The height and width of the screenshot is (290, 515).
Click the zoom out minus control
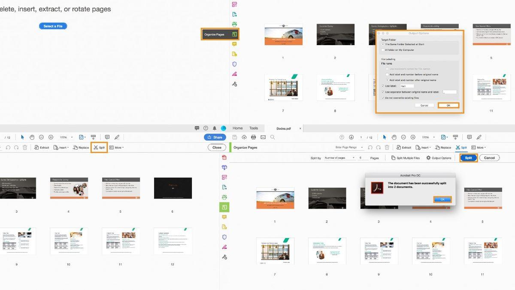(404, 137)
